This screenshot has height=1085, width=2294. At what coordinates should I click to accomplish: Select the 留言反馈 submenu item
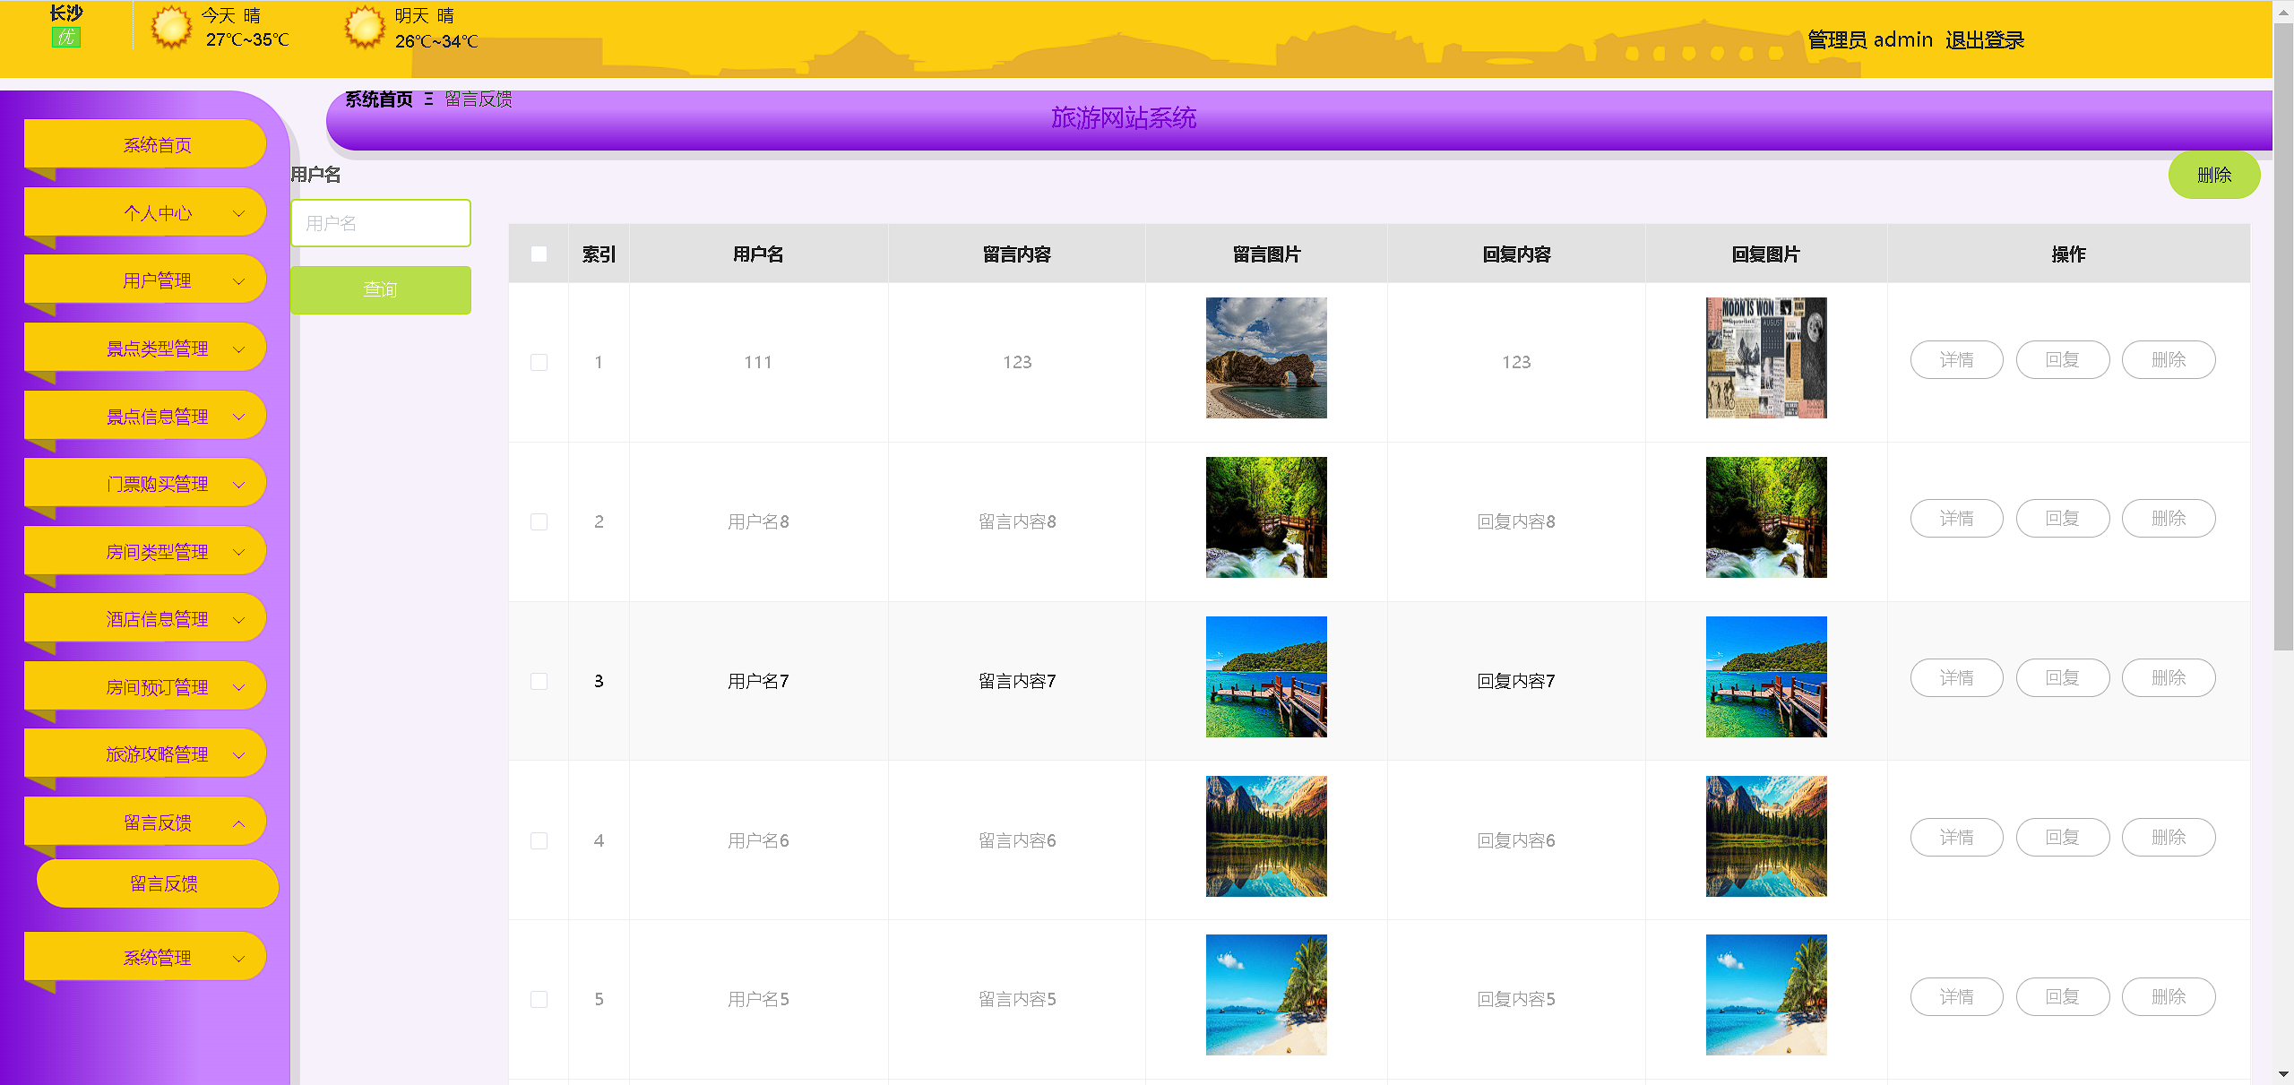163,883
